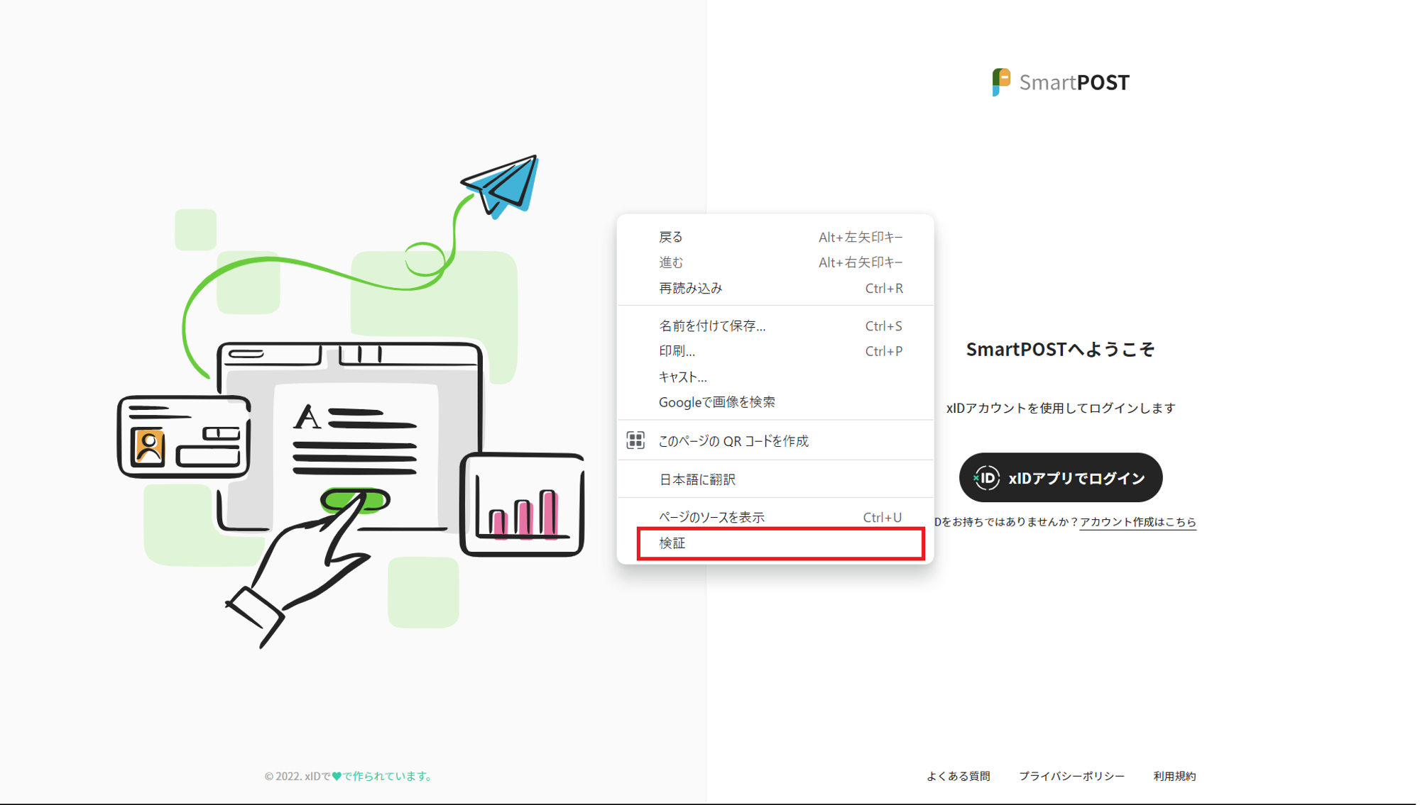Click the paper airplane illustration
Viewport: 1420px width, 805px height.
[x=501, y=186]
